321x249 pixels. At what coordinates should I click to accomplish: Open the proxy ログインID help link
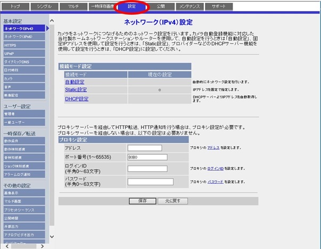tap(216, 169)
